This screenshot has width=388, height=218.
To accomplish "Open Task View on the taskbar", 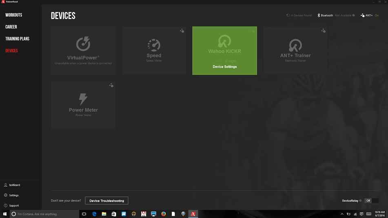I will [84, 214].
